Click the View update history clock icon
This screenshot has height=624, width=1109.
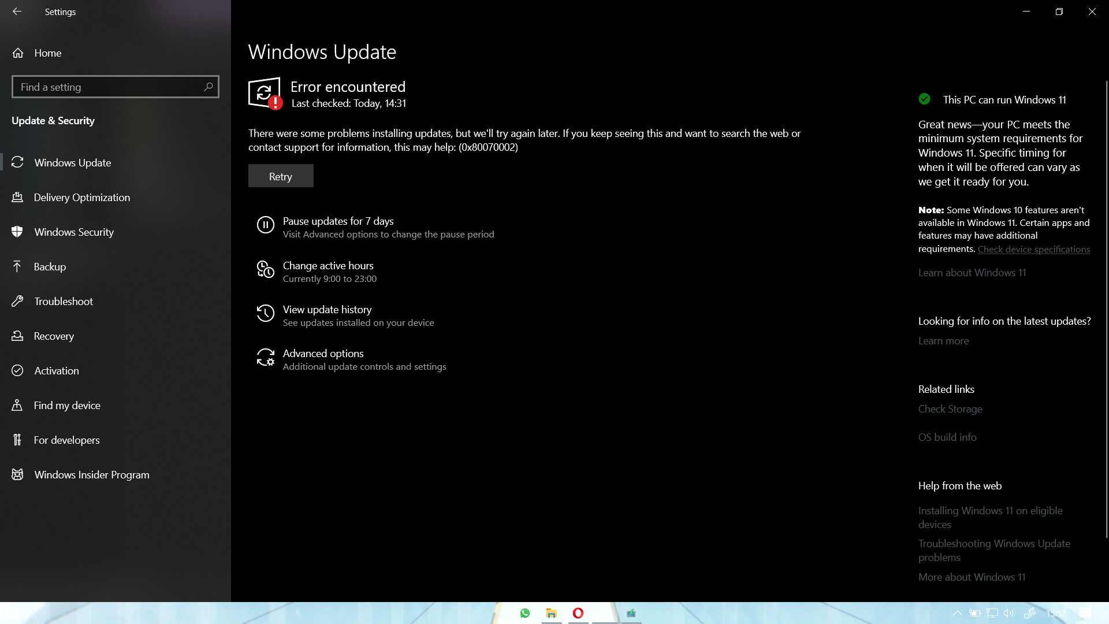pos(266,313)
